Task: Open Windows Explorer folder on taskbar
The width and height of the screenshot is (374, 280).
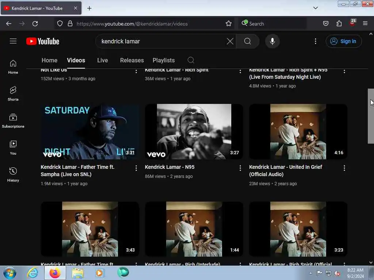Action: [78, 273]
